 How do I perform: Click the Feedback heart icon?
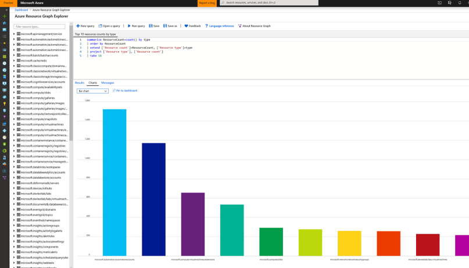coord(186,26)
